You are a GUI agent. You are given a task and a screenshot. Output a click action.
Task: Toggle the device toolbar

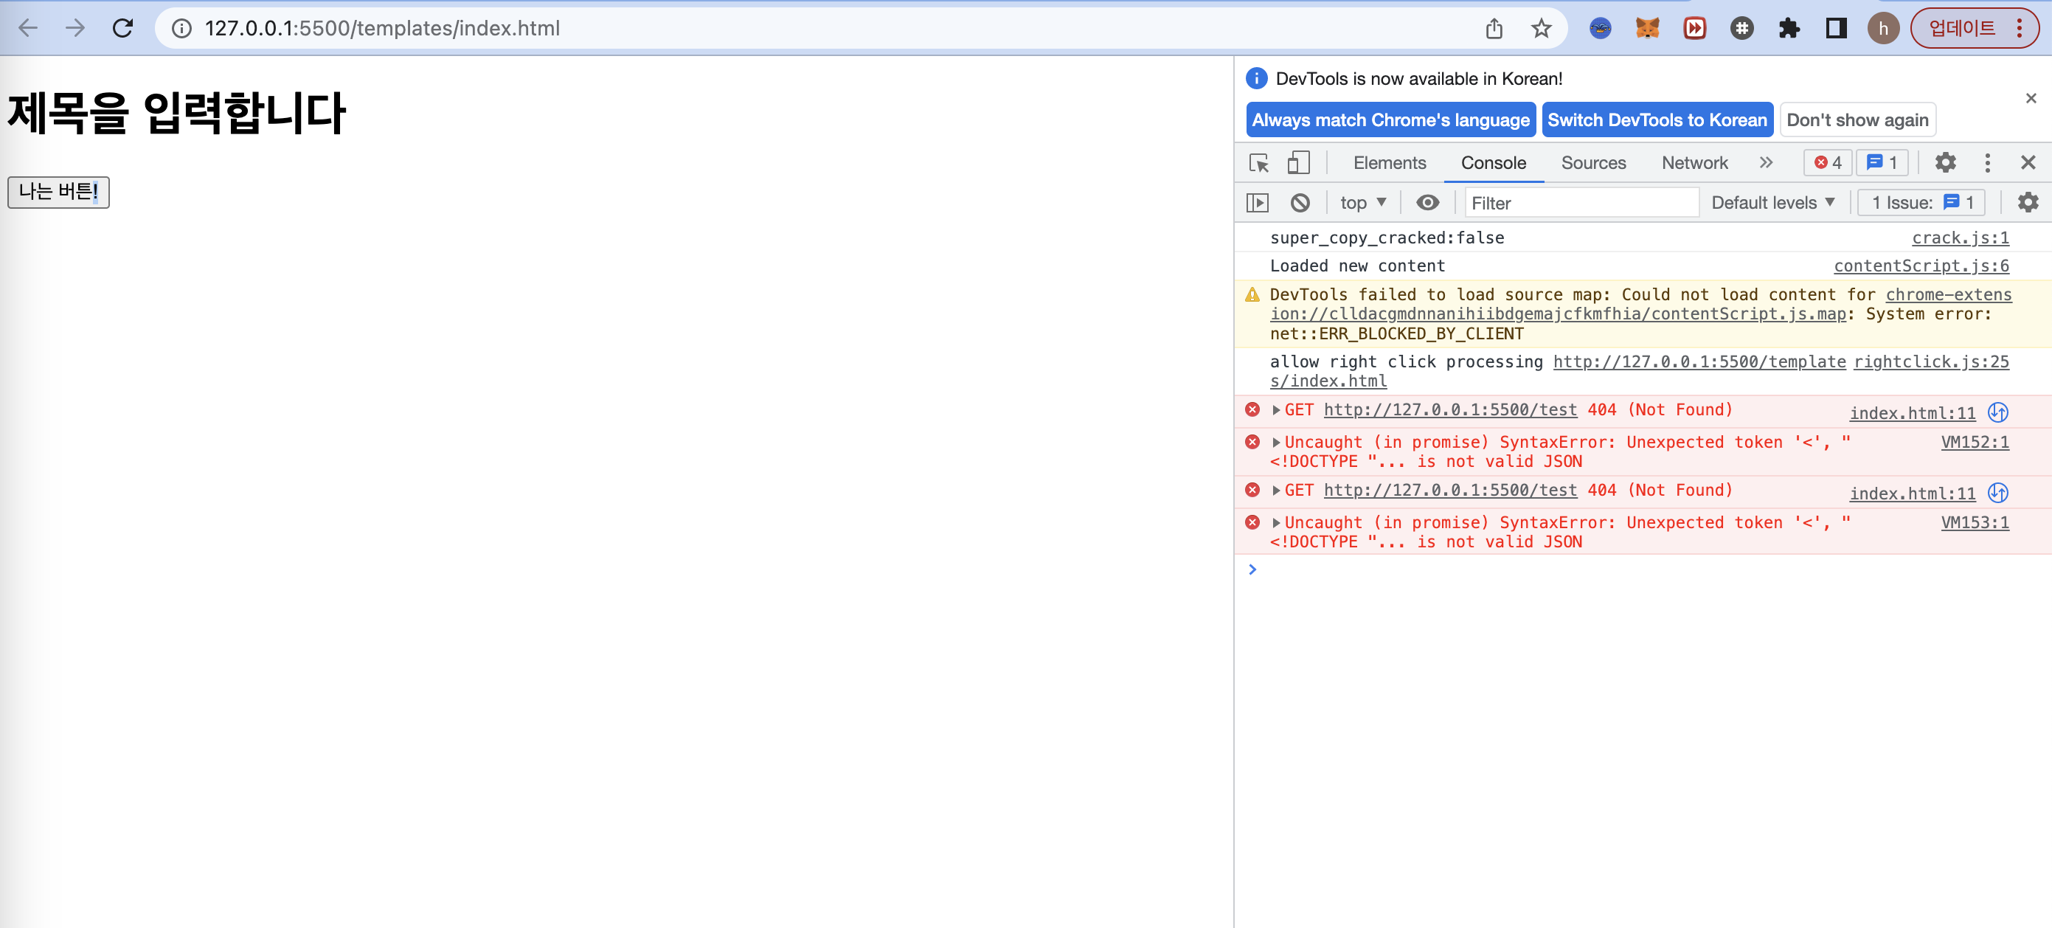1298,163
